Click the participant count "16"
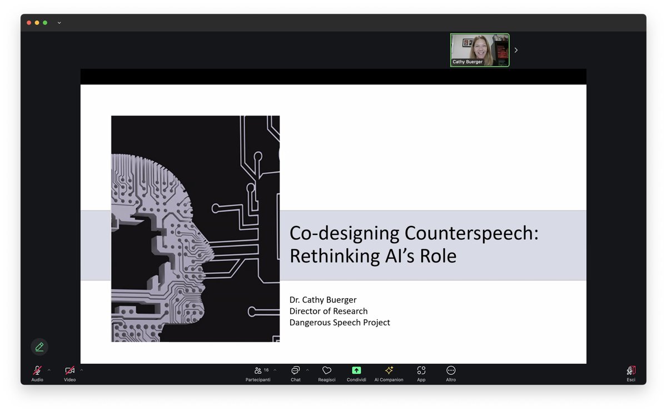667x412 pixels. pos(266,370)
